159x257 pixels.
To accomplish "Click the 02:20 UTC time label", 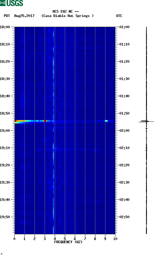I will pos(124,165).
